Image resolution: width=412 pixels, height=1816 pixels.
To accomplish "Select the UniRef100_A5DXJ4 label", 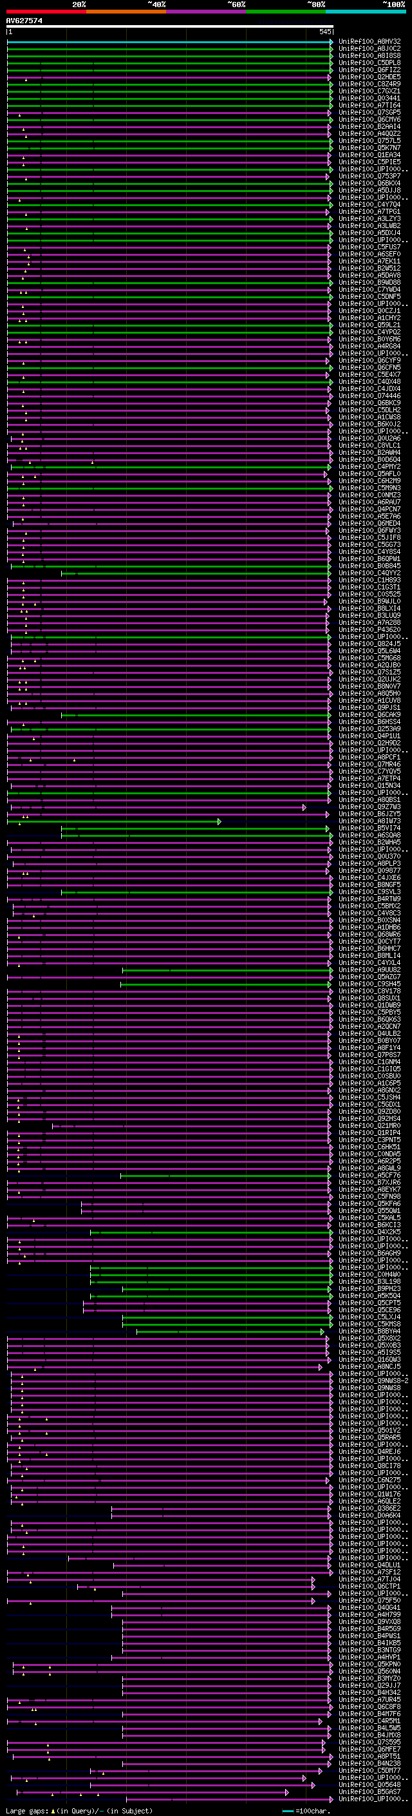I will 370,233.
